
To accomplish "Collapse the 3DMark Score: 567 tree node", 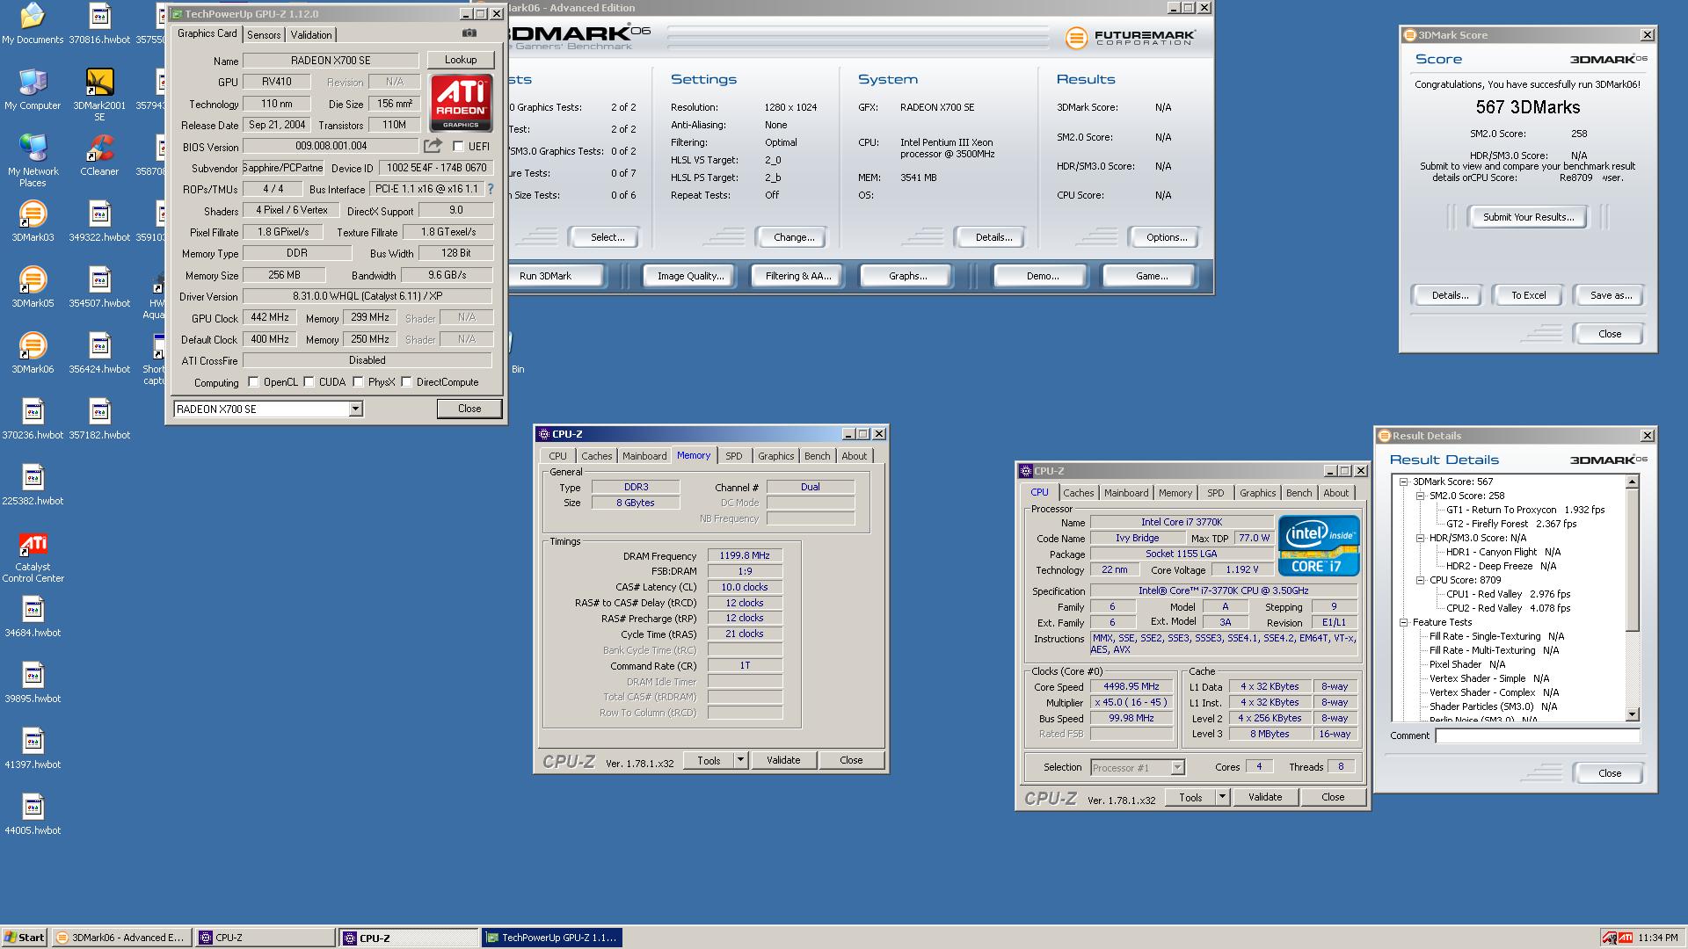I will pyautogui.click(x=1404, y=482).
